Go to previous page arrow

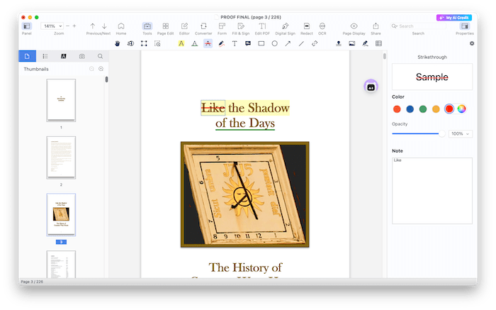pyautogui.click(x=92, y=26)
